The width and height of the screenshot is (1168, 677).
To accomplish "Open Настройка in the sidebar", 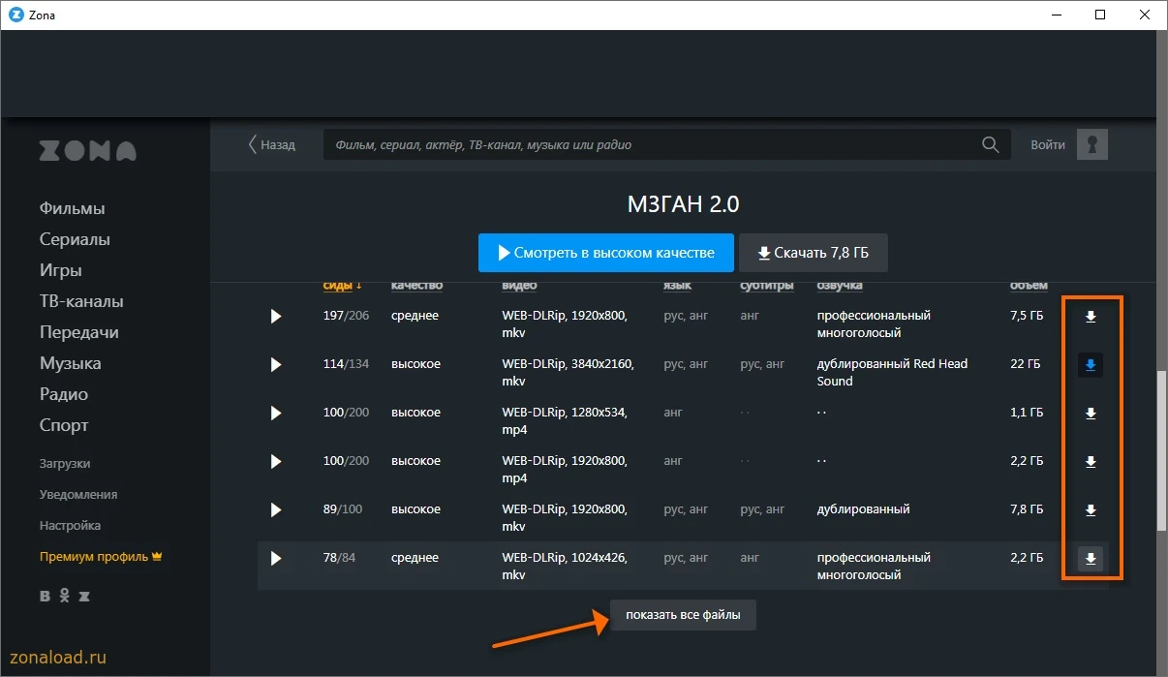I will point(70,526).
